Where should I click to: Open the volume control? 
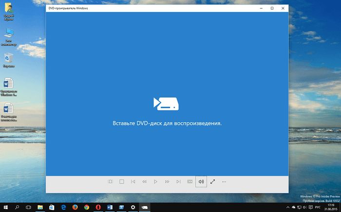coord(201,181)
